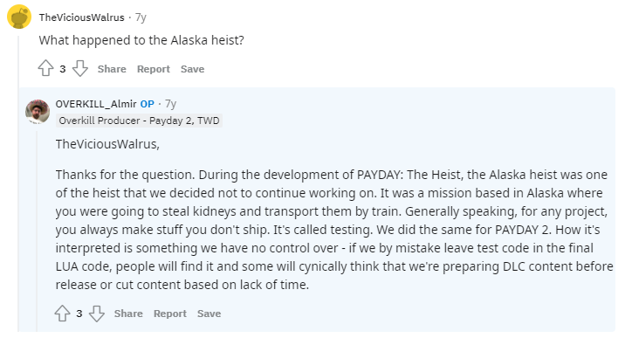The height and width of the screenshot is (338, 632).
Task: Share TheViciousWalrus's comment
Action: coord(112,69)
